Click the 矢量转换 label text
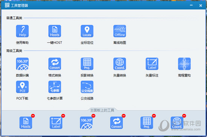Screen dimensions: 207x137 (120, 75)
